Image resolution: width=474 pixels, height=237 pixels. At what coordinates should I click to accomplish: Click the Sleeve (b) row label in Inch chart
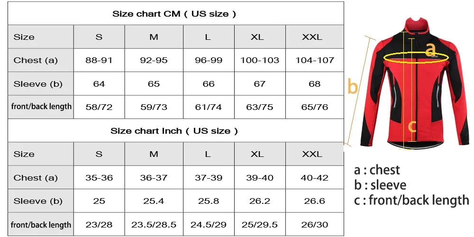(x=38, y=201)
